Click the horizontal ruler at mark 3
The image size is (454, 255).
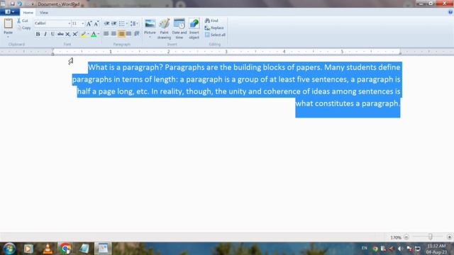(x=226, y=52)
